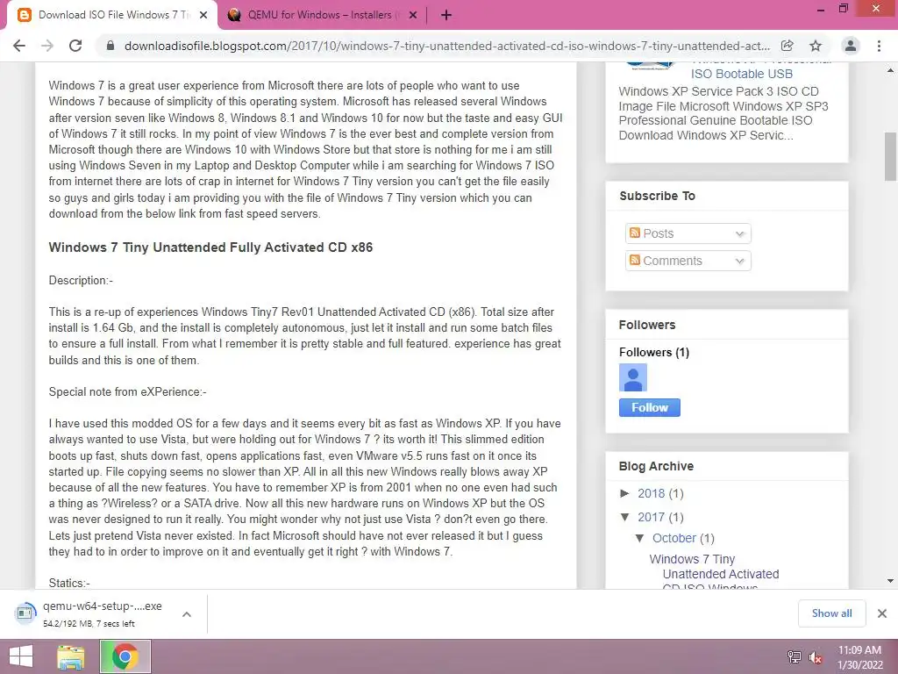Click the forward navigation arrow
Image resolution: width=898 pixels, height=674 pixels.
[47, 46]
